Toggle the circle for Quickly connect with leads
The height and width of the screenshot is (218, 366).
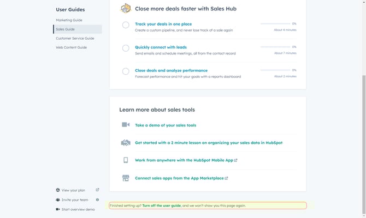click(126, 48)
